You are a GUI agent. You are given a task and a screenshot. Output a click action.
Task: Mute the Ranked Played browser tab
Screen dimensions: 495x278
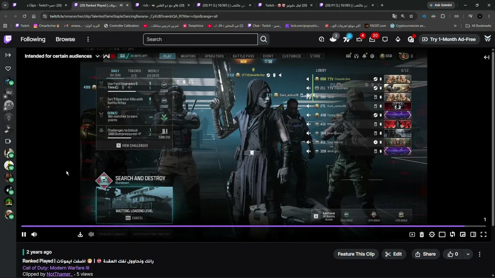121,5
